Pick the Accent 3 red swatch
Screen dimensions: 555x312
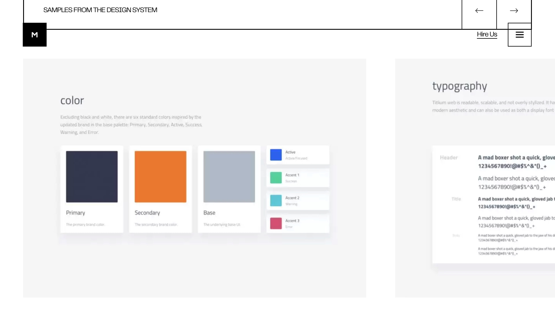[x=276, y=223]
